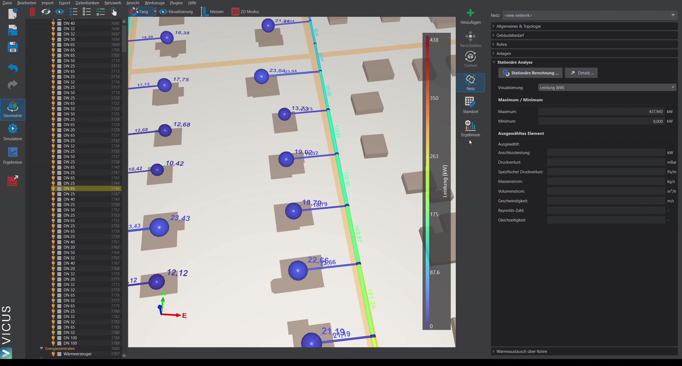682x366 pixels.
Task: Toggle lightbulb for Wärmeerzeuger entry
Action: pyautogui.click(x=53, y=354)
